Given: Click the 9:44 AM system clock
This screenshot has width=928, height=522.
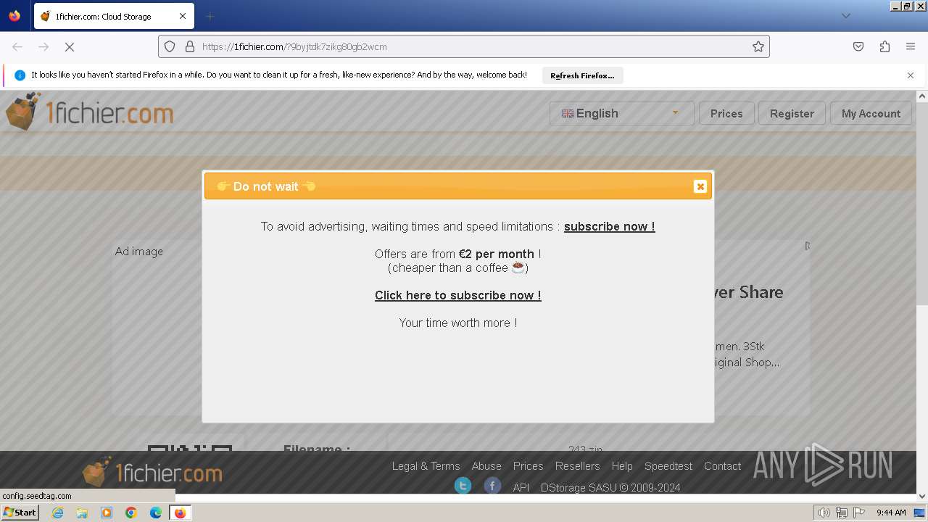Looking at the screenshot, I should coord(891,513).
